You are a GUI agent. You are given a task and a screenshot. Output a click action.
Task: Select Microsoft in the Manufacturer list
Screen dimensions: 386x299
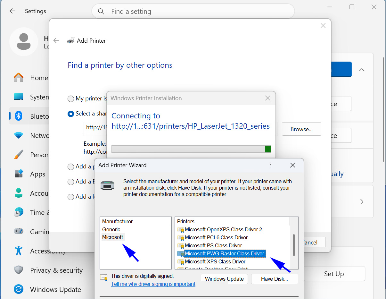[x=112, y=237]
